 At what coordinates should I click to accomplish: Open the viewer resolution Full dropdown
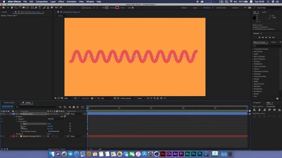[106, 98]
